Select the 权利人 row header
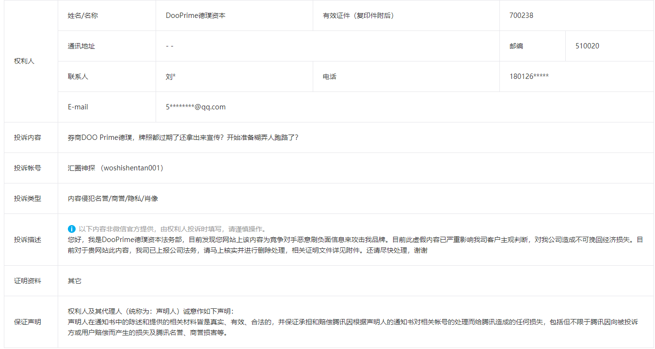This screenshot has width=655, height=349. [x=24, y=61]
